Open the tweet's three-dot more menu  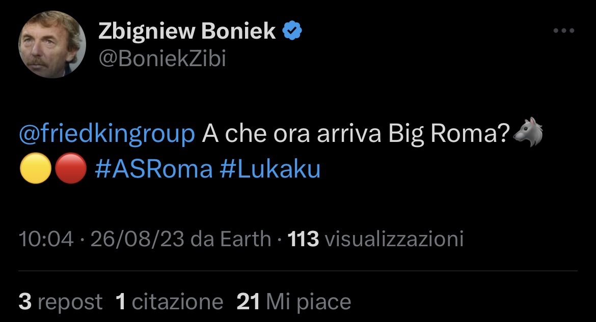[x=564, y=32]
